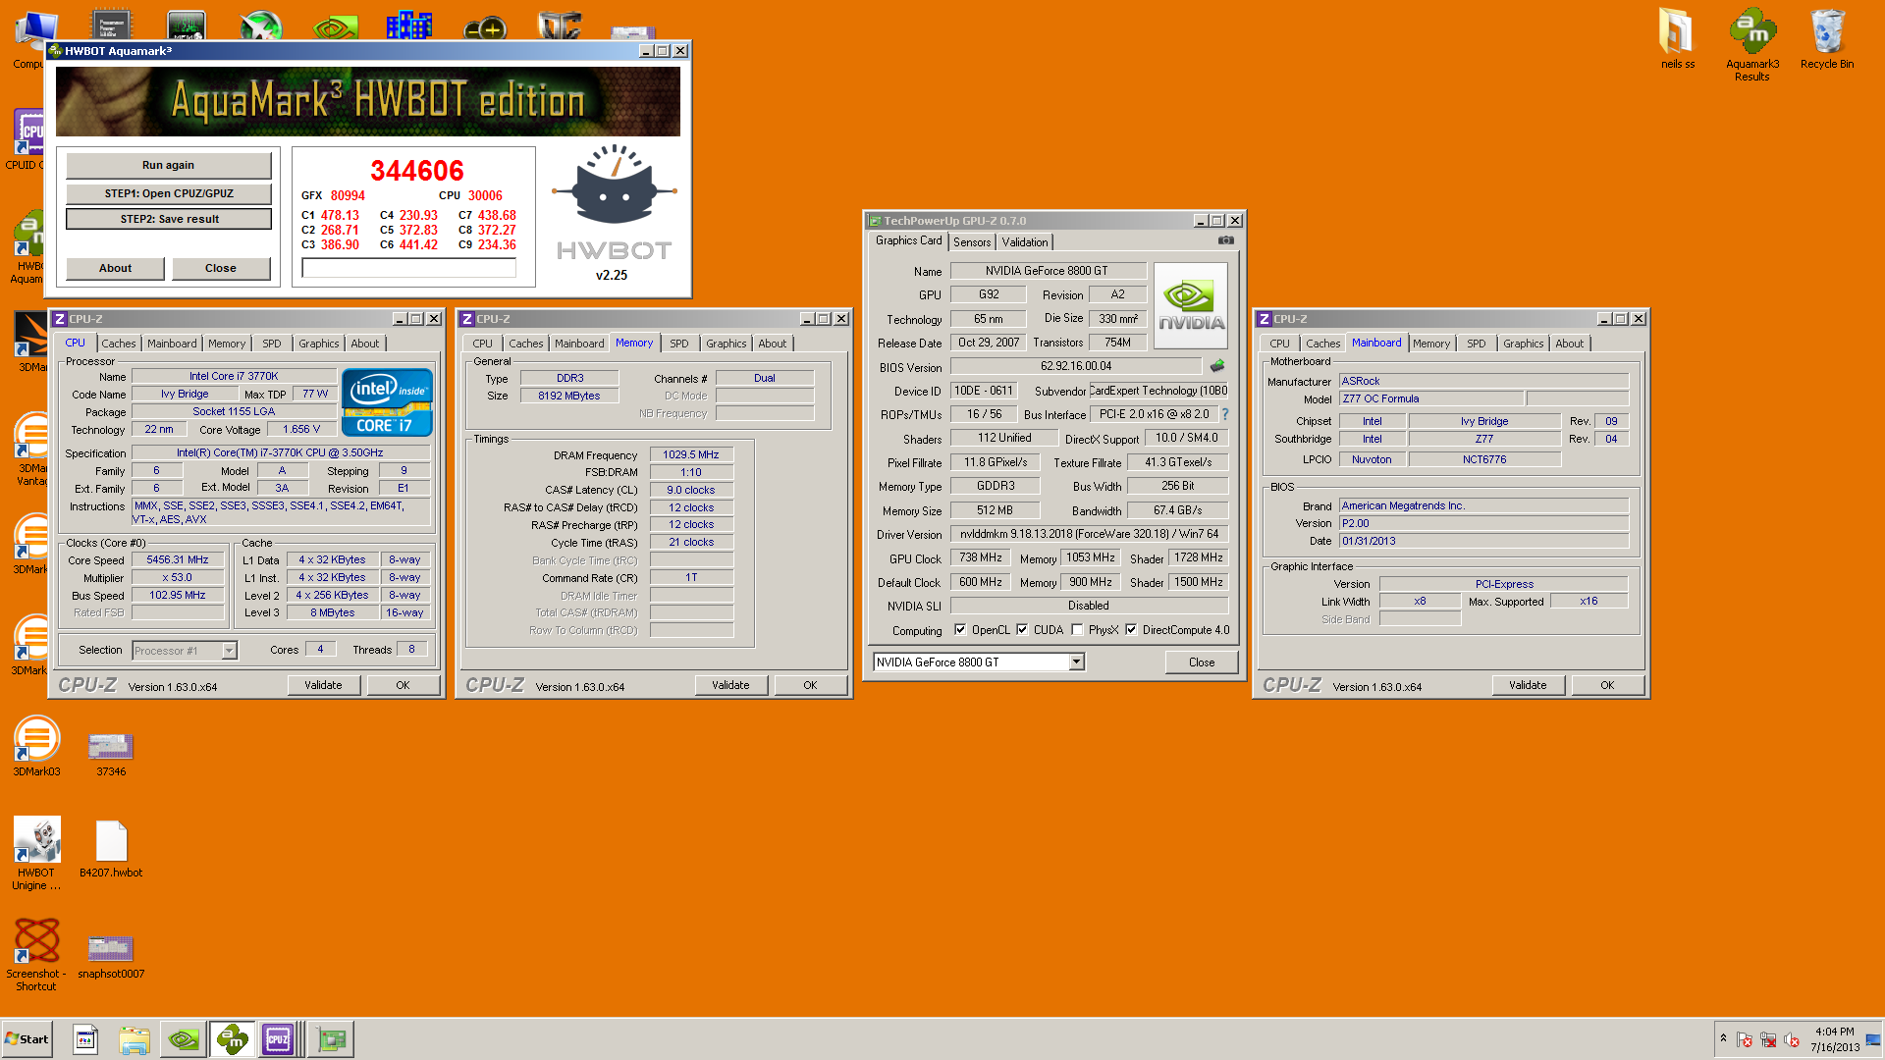Click the Aquamark icon in the taskbar
The height and width of the screenshot is (1060, 1885).
[233, 1039]
